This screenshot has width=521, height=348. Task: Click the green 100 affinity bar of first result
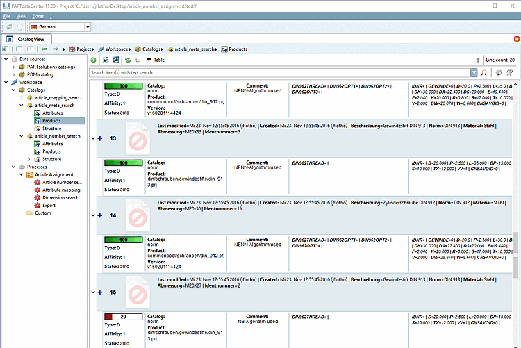[122, 85]
